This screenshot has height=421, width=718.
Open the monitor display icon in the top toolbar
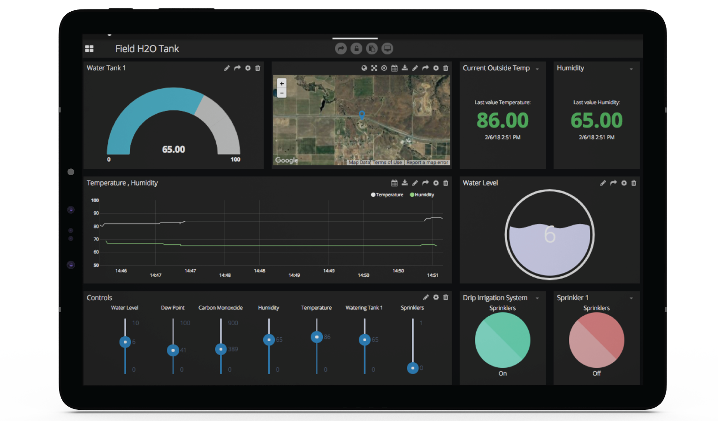point(387,48)
